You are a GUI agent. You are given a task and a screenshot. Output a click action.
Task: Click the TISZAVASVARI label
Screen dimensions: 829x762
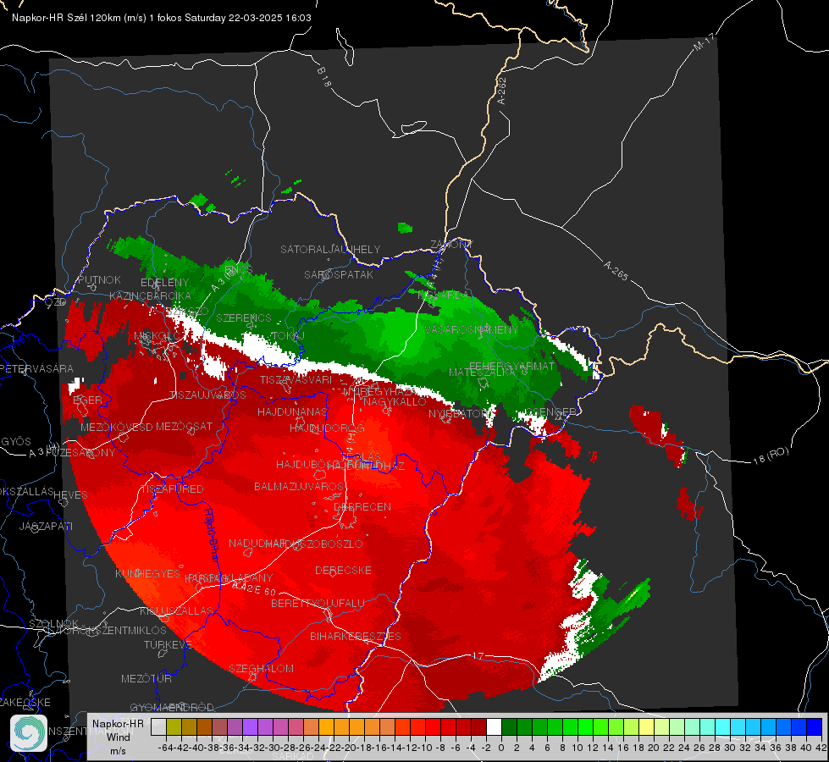point(296,379)
